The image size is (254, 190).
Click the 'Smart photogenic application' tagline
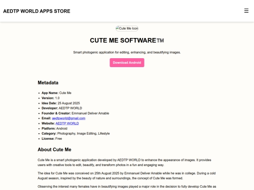127,53
